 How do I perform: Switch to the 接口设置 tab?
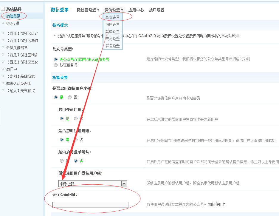click(156, 10)
